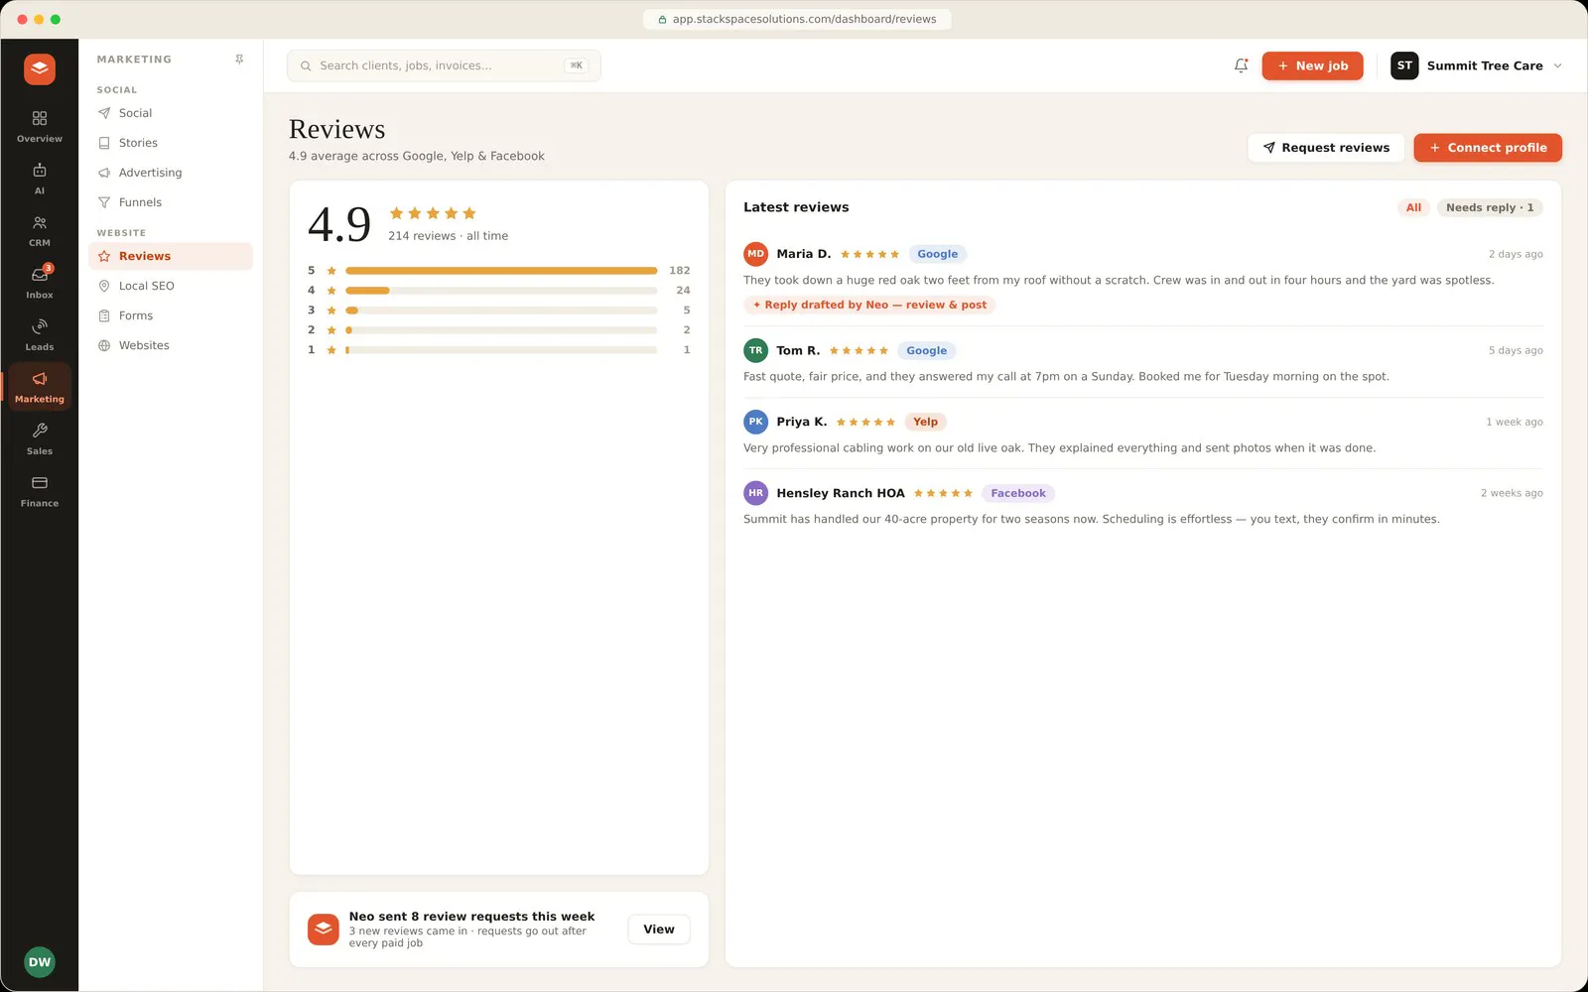Open the DW user avatar
Viewport: 1588px width, 992px height.
(40, 962)
